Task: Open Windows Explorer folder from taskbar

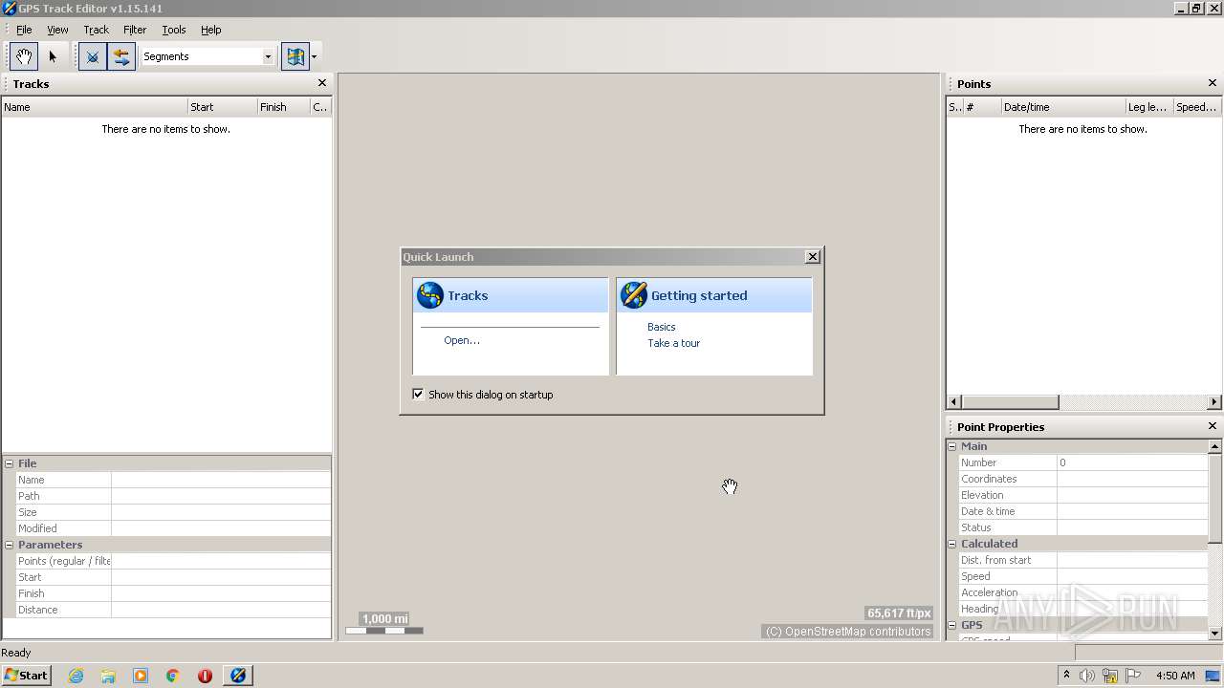Action: [x=108, y=676]
